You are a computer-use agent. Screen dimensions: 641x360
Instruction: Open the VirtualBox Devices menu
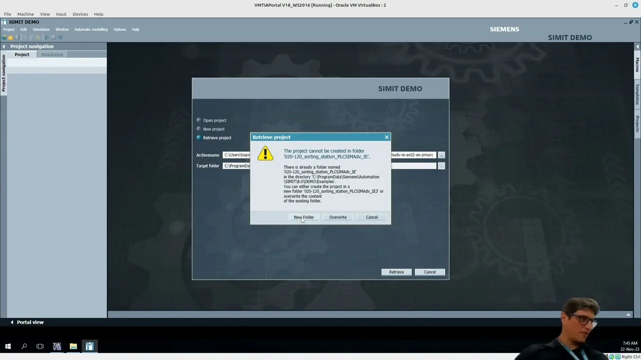pos(80,14)
